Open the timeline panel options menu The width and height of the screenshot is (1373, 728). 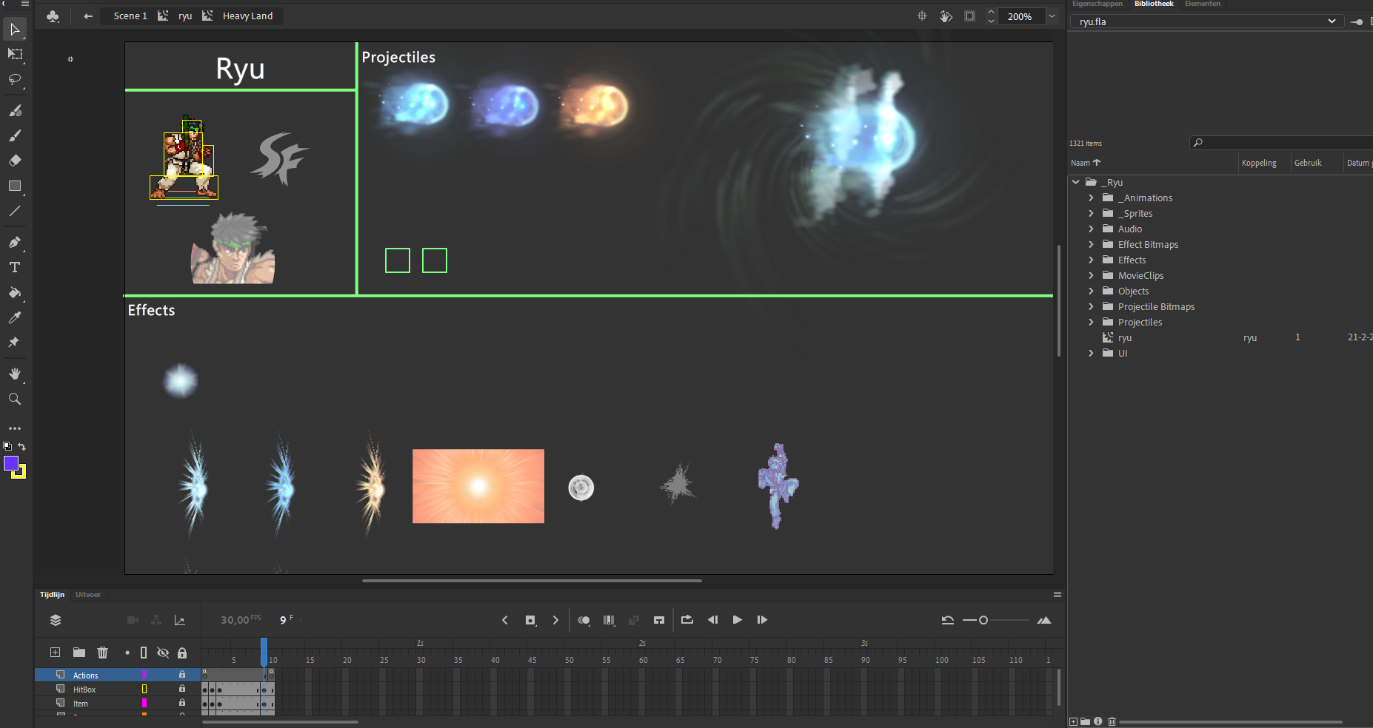[x=1058, y=595]
